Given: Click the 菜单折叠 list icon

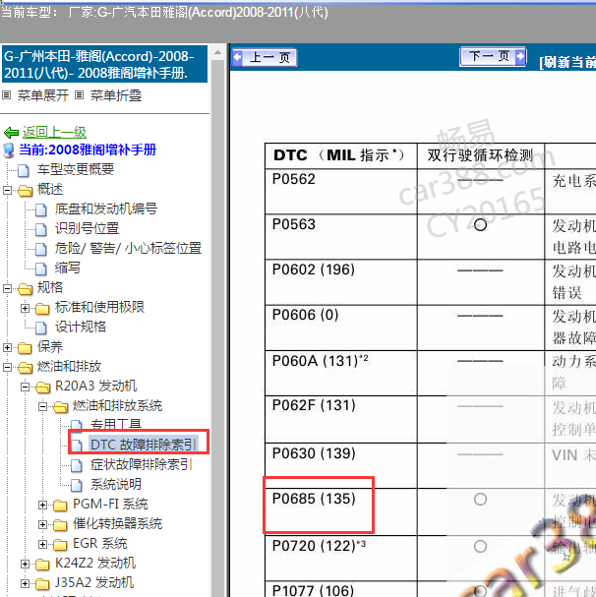Looking at the screenshot, I should pos(79,95).
